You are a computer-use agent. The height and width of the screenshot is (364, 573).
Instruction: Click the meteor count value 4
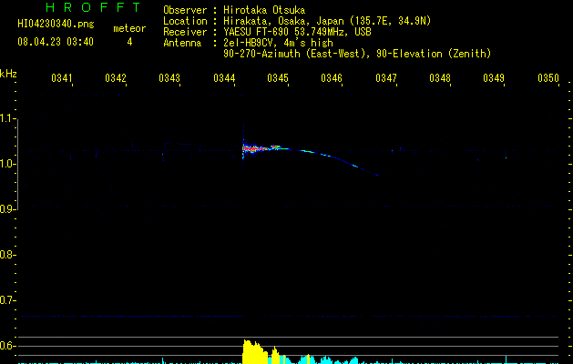point(129,42)
